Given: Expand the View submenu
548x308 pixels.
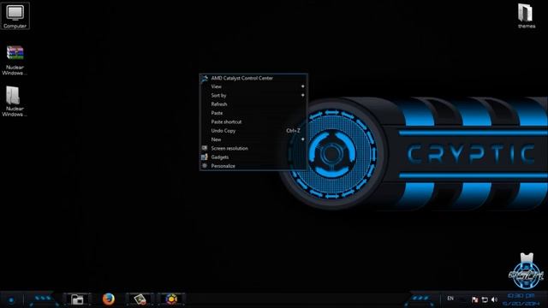Looking at the screenshot, I should point(253,86).
